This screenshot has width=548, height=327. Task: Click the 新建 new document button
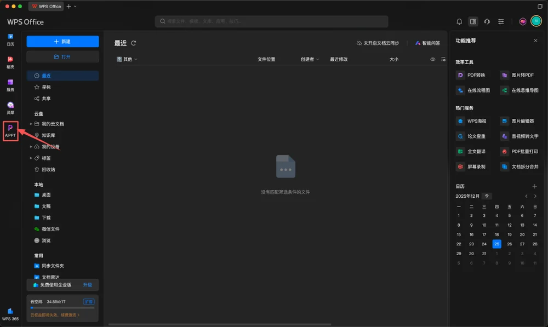[62, 42]
